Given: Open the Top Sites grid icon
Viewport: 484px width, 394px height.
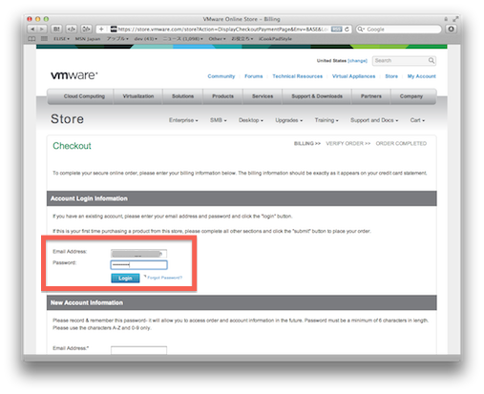Looking at the screenshot, I should click(44, 39).
